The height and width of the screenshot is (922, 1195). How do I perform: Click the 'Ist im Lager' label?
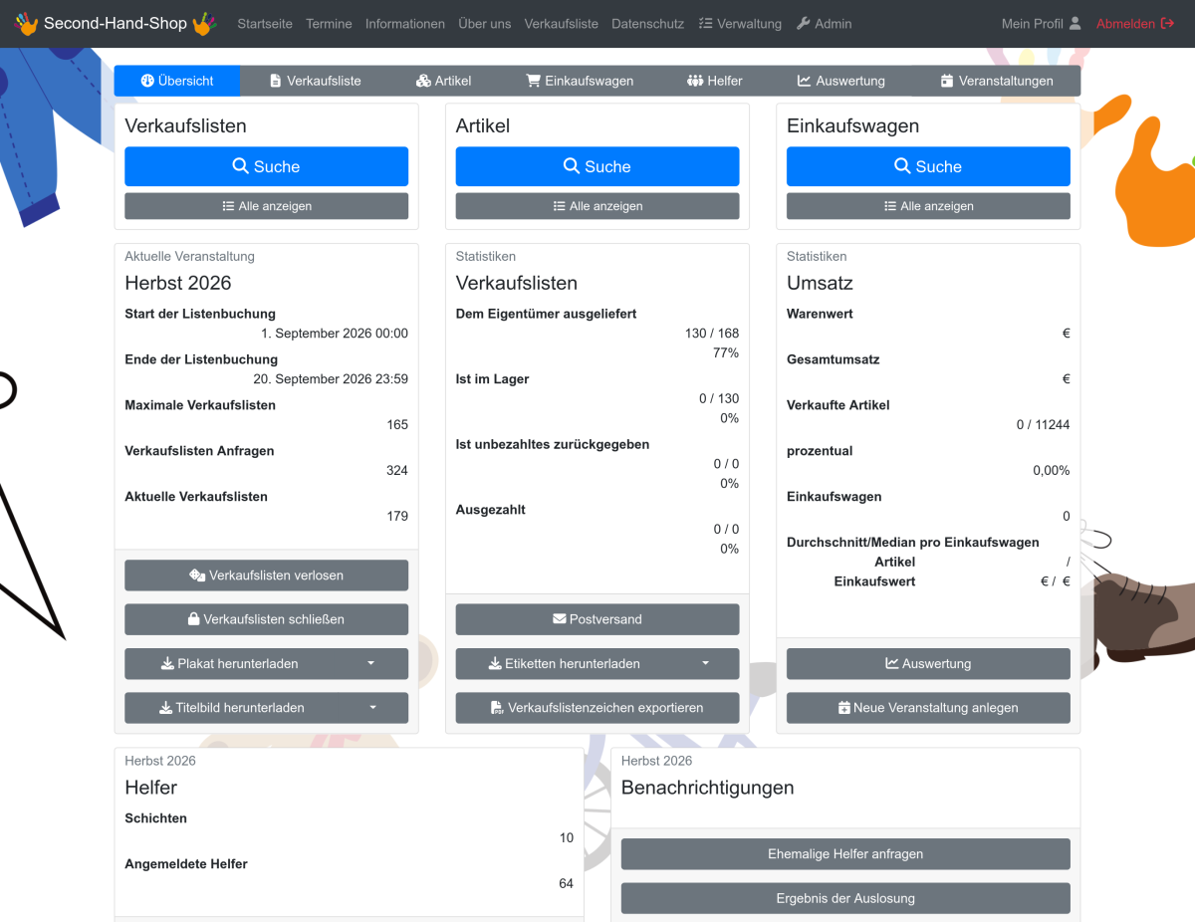pyautogui.click(x=493, y=379)
